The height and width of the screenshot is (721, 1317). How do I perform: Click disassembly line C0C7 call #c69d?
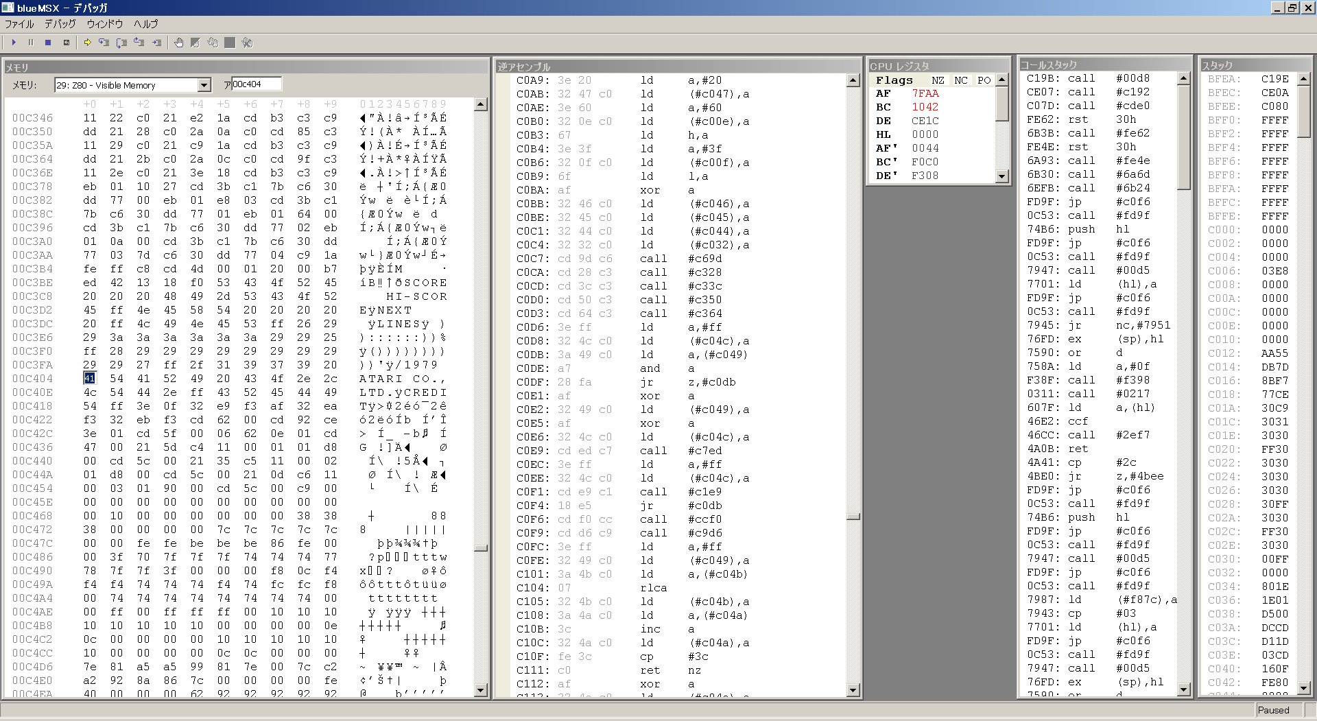[619, 259]
